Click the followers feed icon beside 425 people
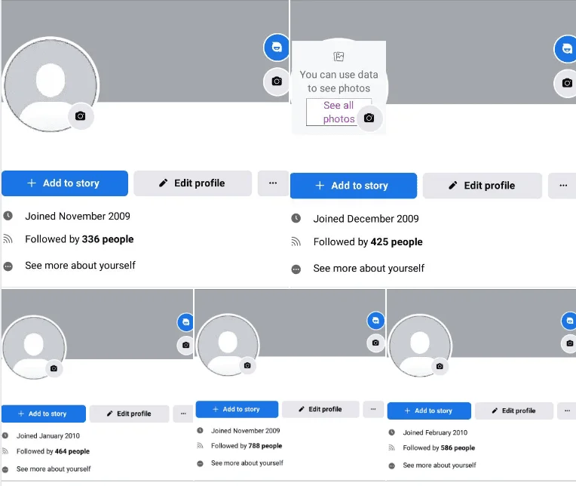The height and width of the screenshot is (486, 576). point(296,242)
